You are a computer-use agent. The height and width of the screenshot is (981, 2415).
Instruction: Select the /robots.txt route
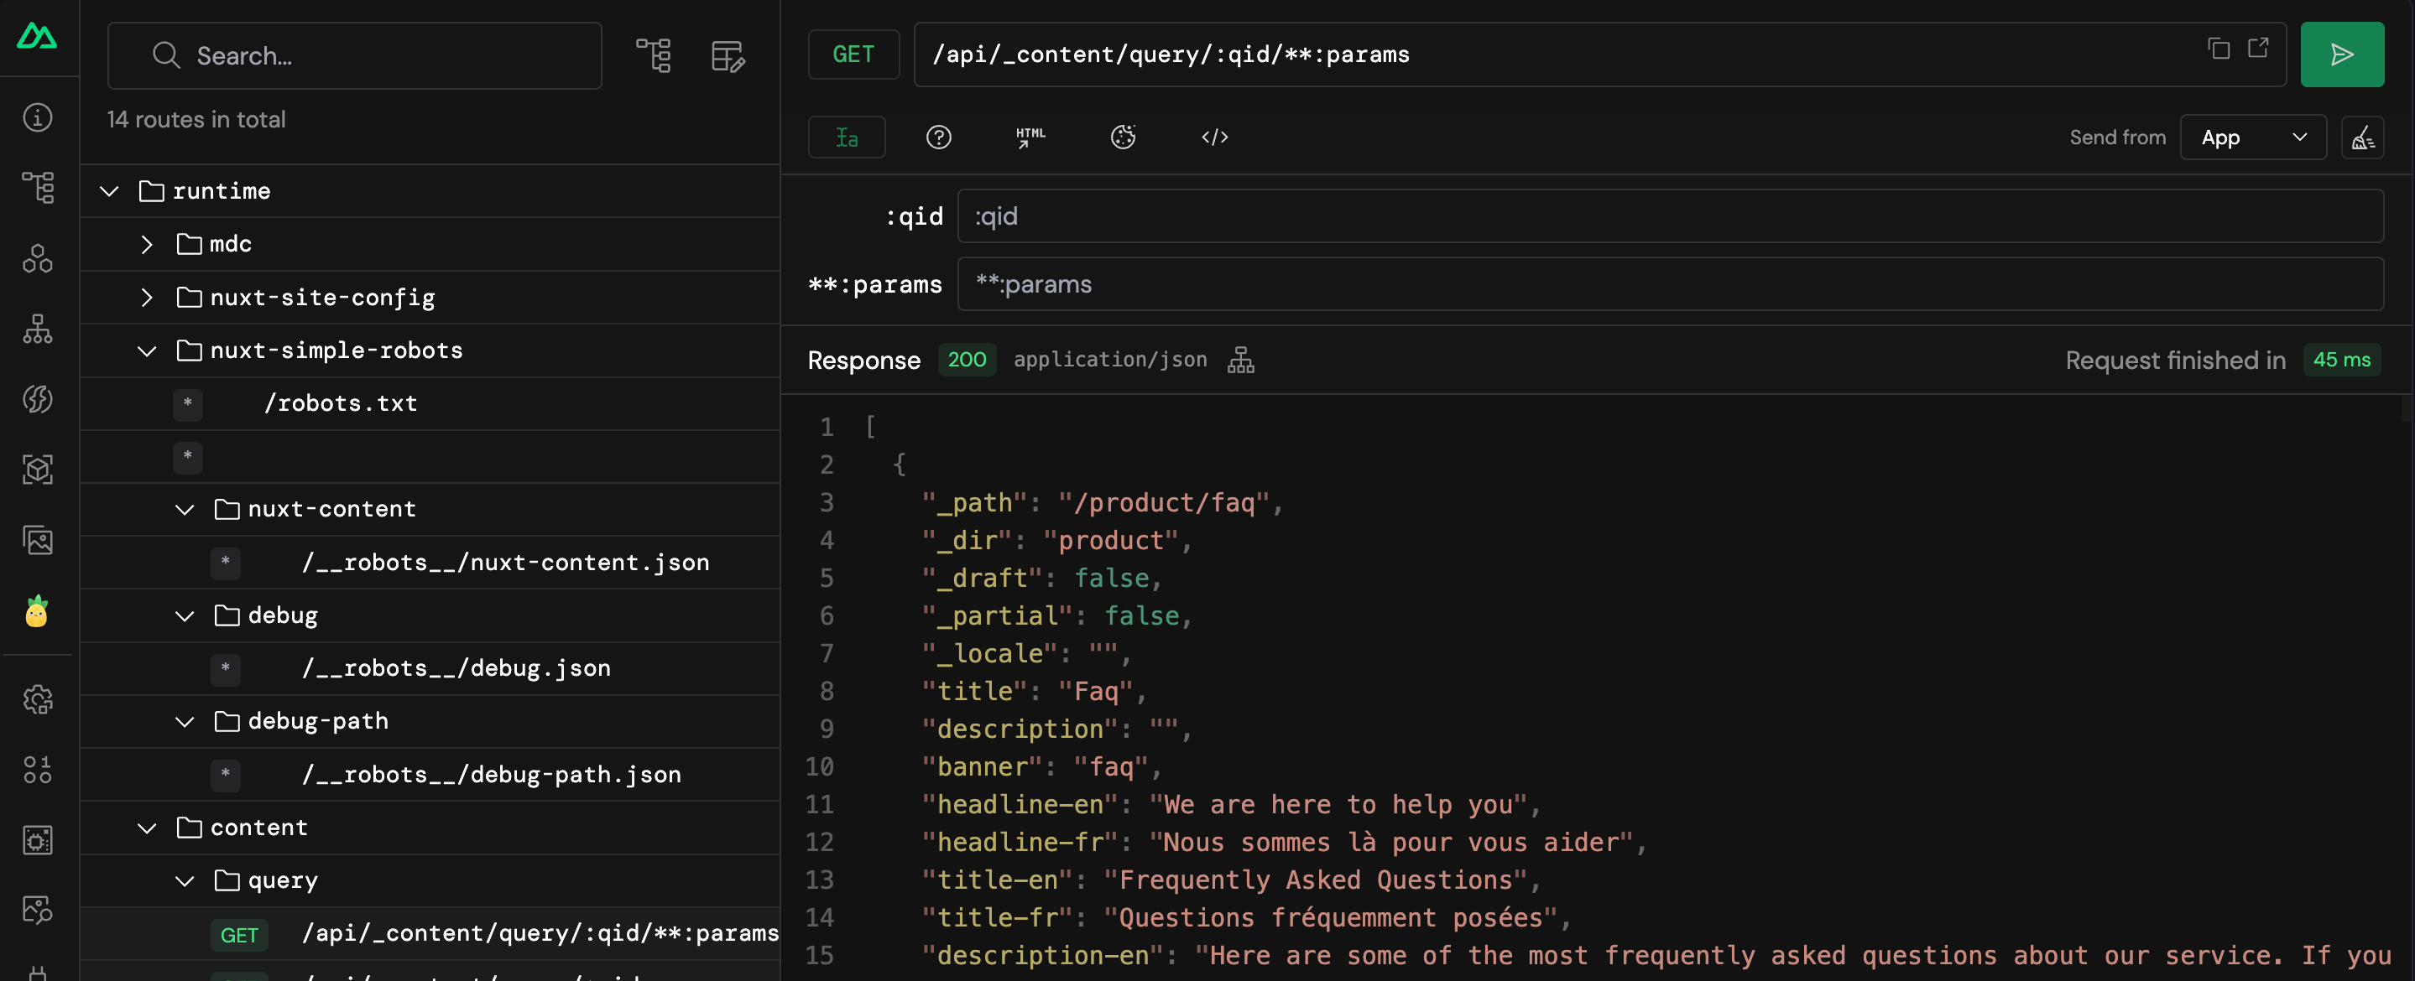(x=430, y=404)
